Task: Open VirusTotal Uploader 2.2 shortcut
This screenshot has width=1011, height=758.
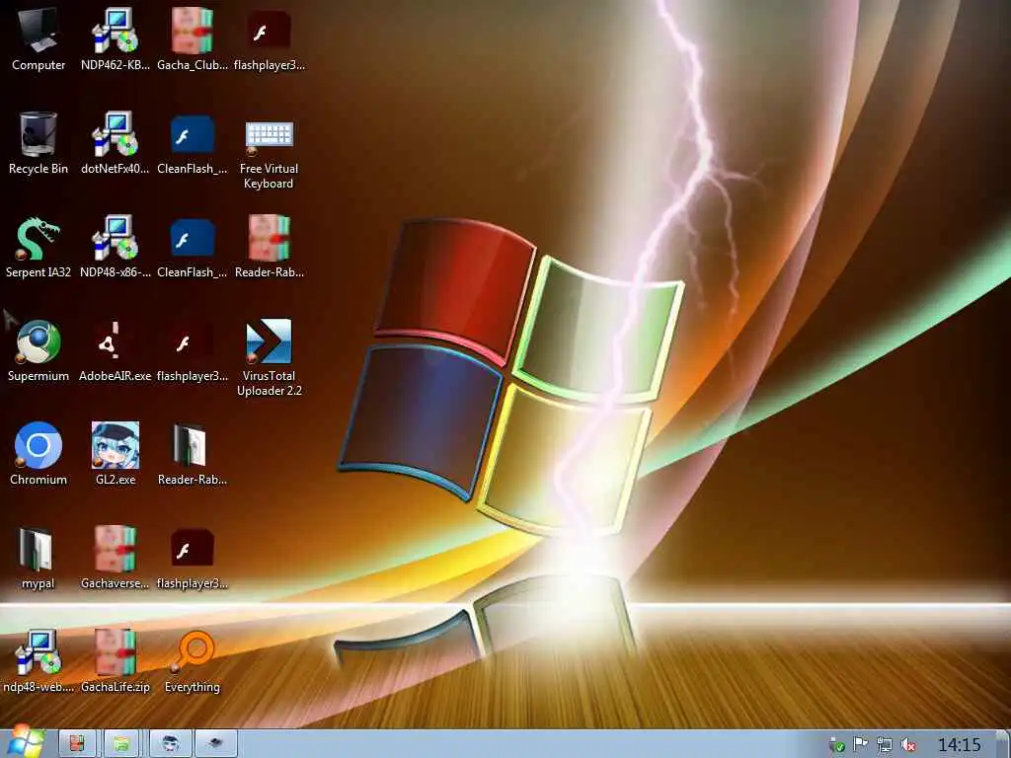Action: click(x=269, y=357)
